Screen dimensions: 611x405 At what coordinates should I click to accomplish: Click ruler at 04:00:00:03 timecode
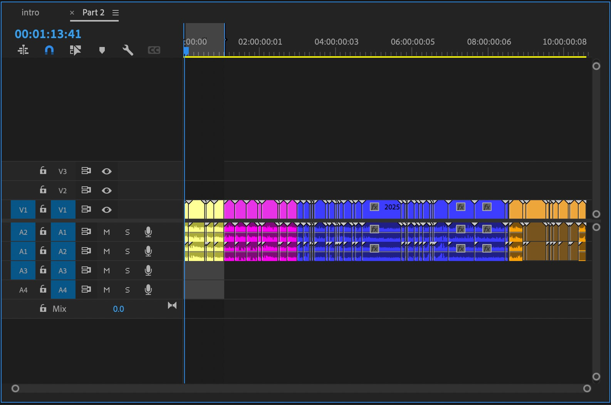point(336,42)
